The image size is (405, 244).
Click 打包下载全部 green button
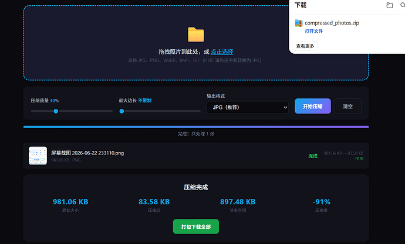coord(196,226)
